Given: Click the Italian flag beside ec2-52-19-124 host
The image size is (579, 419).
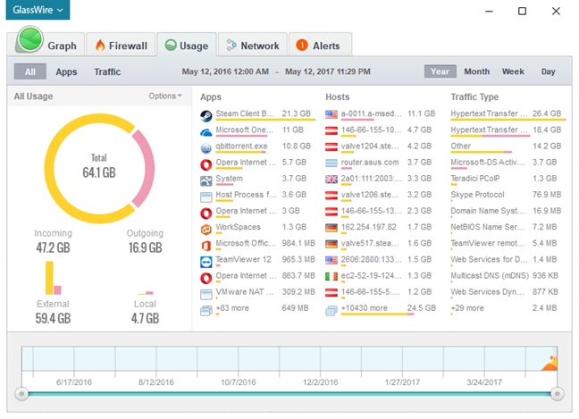Looking at the screenshot, I should point(331,276).
